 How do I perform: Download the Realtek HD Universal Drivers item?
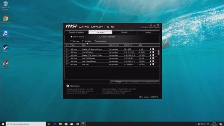[150, 49]
